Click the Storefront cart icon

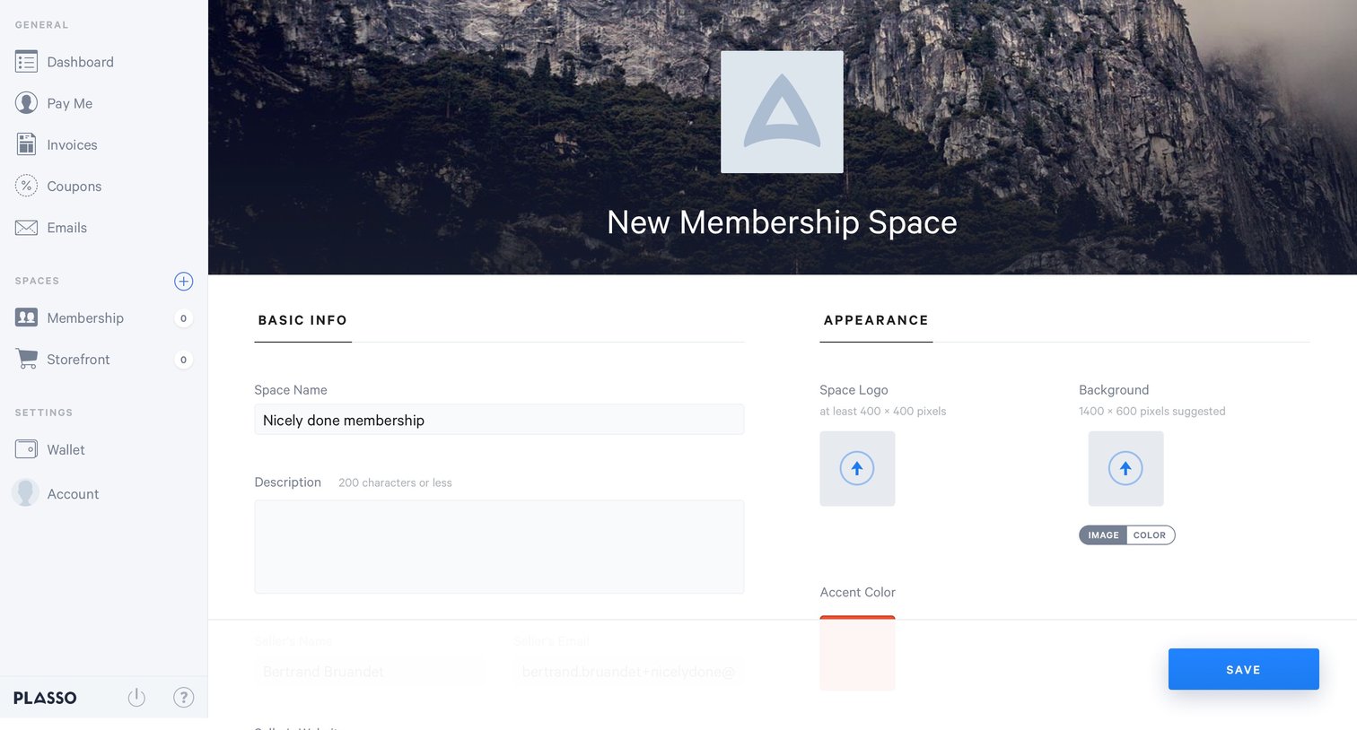click(26, 359)
